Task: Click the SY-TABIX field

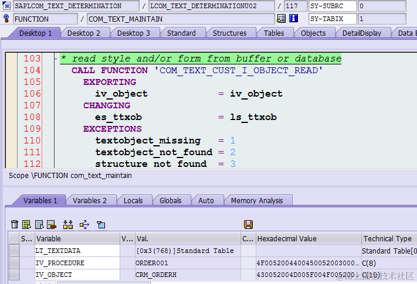Action: point(333,19)
